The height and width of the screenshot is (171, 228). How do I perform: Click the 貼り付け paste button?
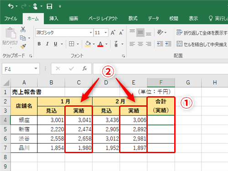tap(10, 38)
